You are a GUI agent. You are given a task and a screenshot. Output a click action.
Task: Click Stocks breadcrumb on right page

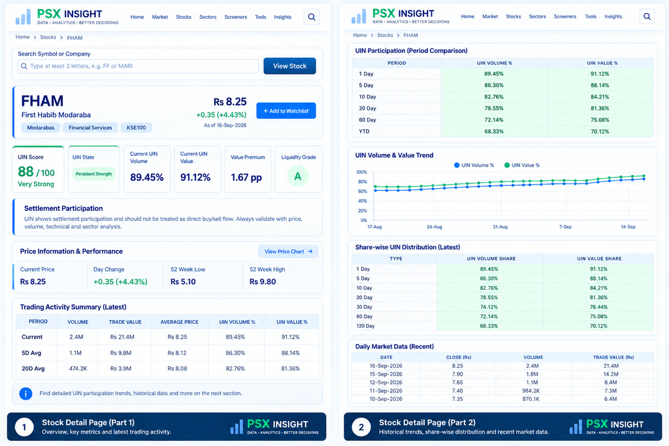tap(385, 35)
